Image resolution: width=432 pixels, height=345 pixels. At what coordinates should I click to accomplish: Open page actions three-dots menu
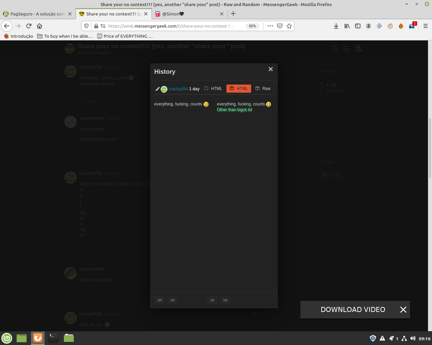pyautogui.click(x=270, y=26)
